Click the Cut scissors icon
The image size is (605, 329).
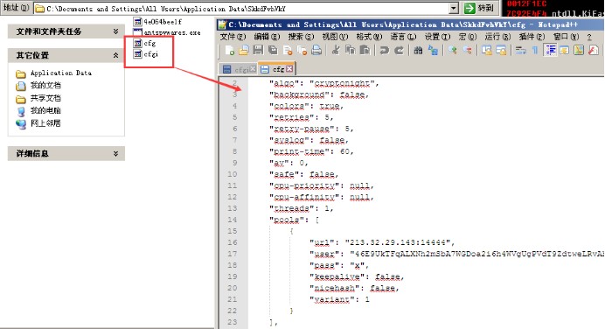click(x=336, y=50)
